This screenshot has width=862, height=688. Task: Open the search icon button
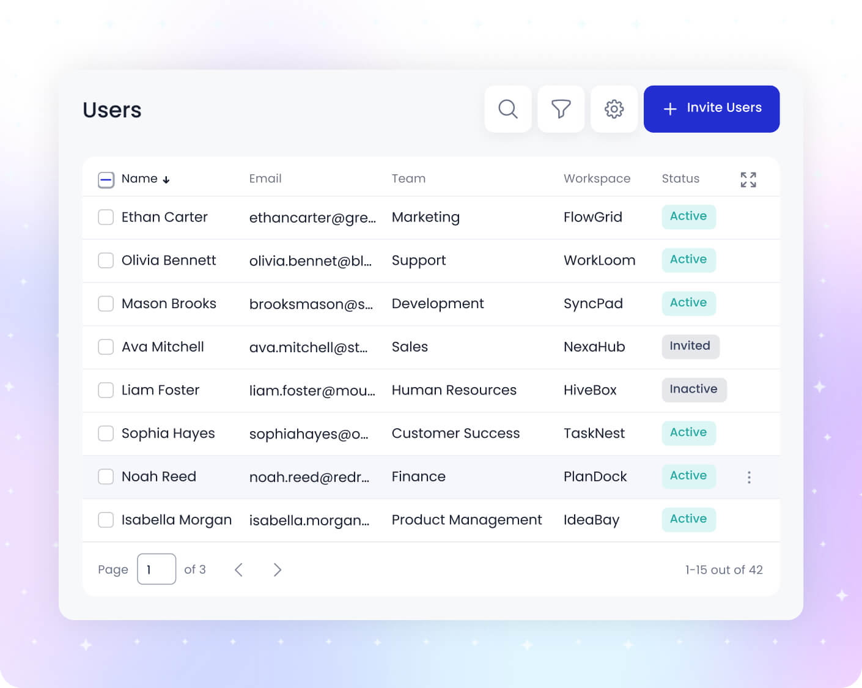point(507,109)
